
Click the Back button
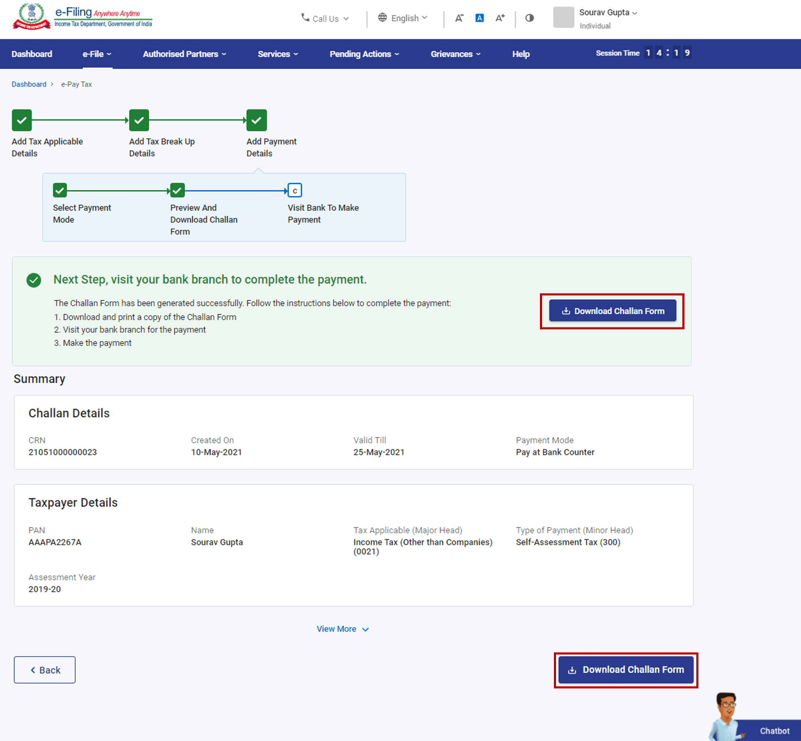44,670
